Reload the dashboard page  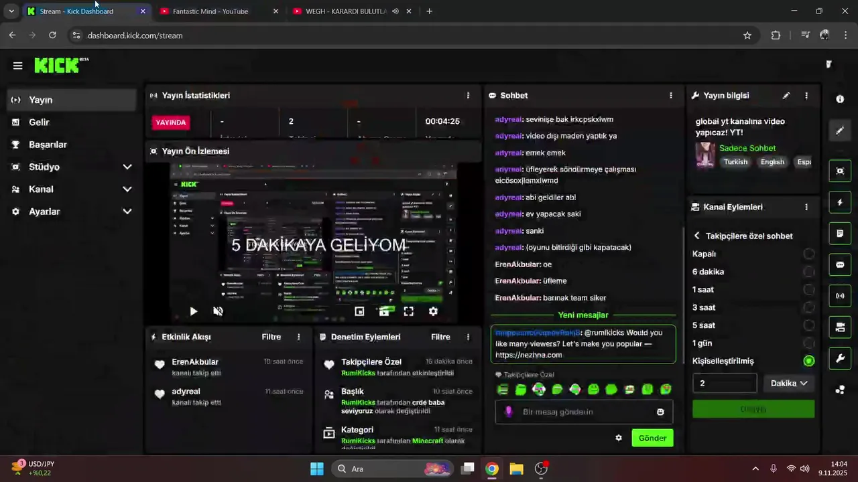[52, 35]
